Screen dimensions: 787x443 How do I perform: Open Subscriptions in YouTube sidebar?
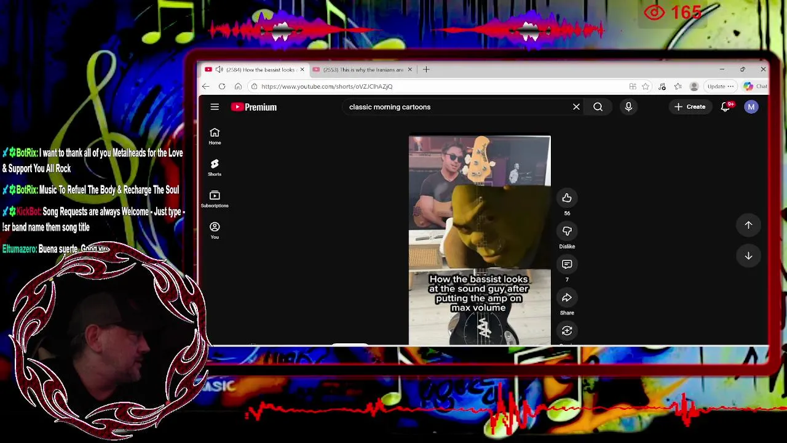coord(215,199)
